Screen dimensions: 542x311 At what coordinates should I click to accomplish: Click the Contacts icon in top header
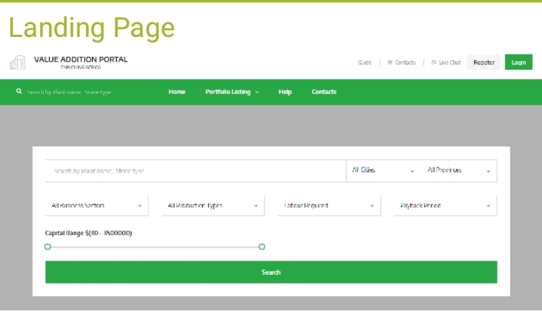390,62
